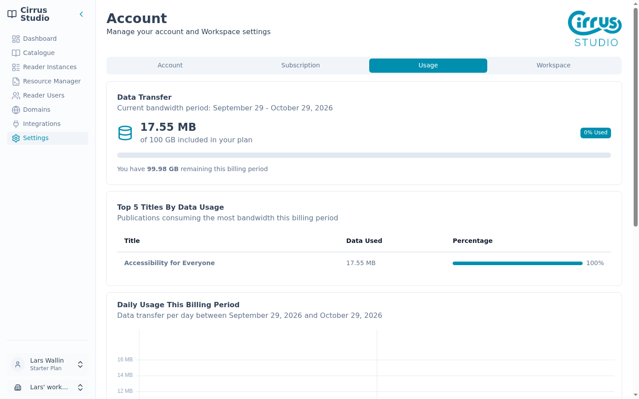Click the page vertical scrollbar thumb
This screenshot has width=639, height=399.
coord(635,117)
